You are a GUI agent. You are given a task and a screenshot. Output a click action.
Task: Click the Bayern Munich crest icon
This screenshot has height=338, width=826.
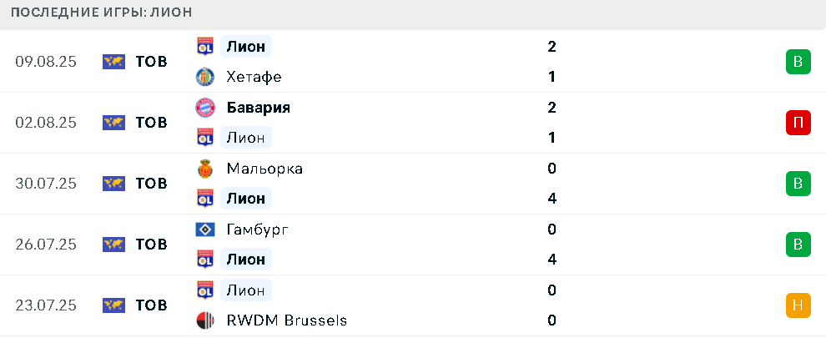[x=205, y=108]
